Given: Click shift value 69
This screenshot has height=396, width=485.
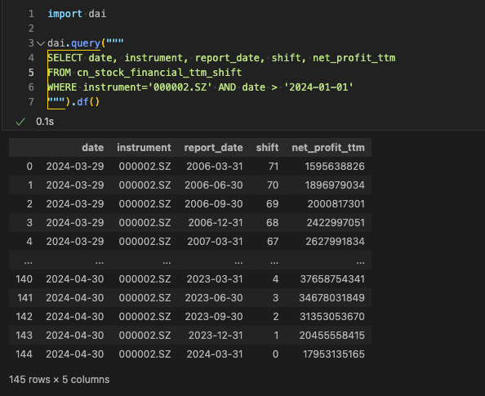Looking at the screenshot, I should pos(273,204).
